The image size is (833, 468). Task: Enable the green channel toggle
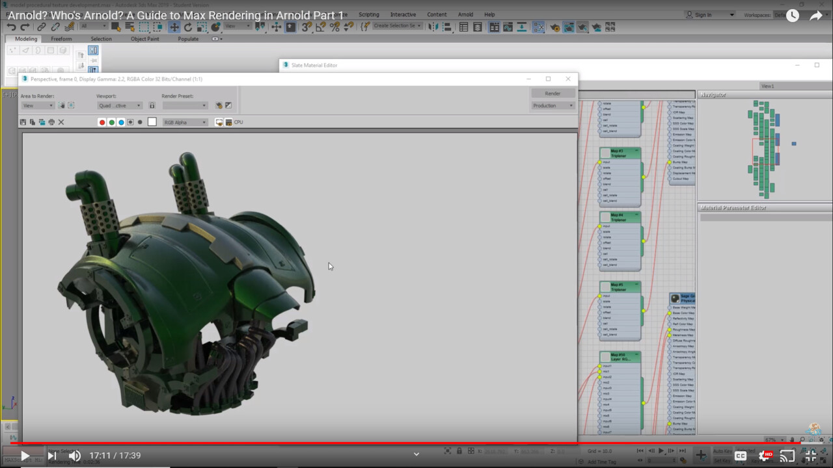coord(112,122)
